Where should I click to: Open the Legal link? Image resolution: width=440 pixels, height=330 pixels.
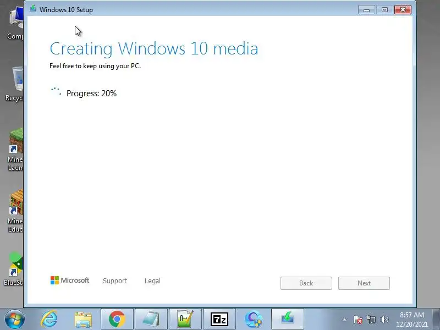(152, 281)
